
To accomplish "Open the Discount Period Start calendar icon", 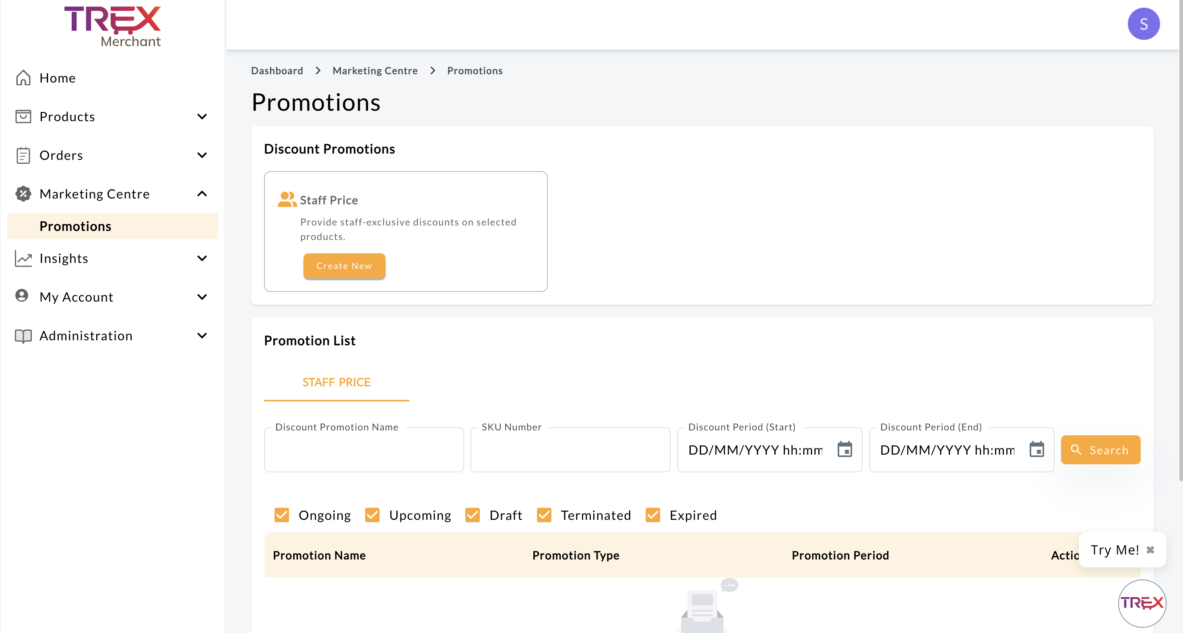I will point(845,450).
